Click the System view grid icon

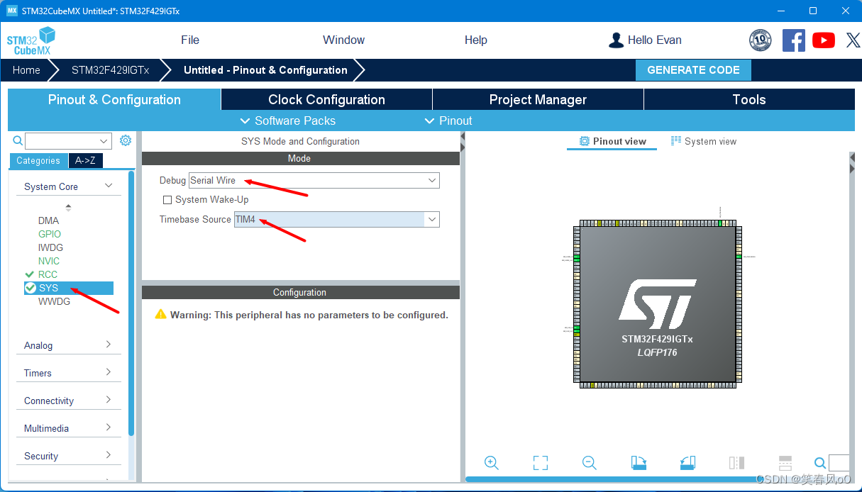676,141
